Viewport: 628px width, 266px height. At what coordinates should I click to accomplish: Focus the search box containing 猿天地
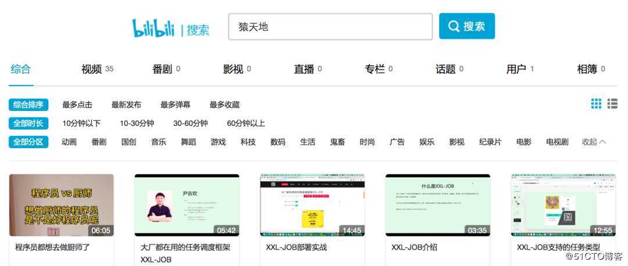tap(330, 27)
